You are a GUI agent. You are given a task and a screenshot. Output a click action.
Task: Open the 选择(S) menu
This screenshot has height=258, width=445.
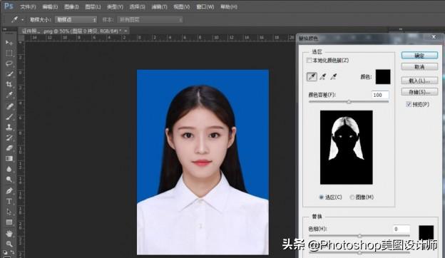[x=137, y=7]
